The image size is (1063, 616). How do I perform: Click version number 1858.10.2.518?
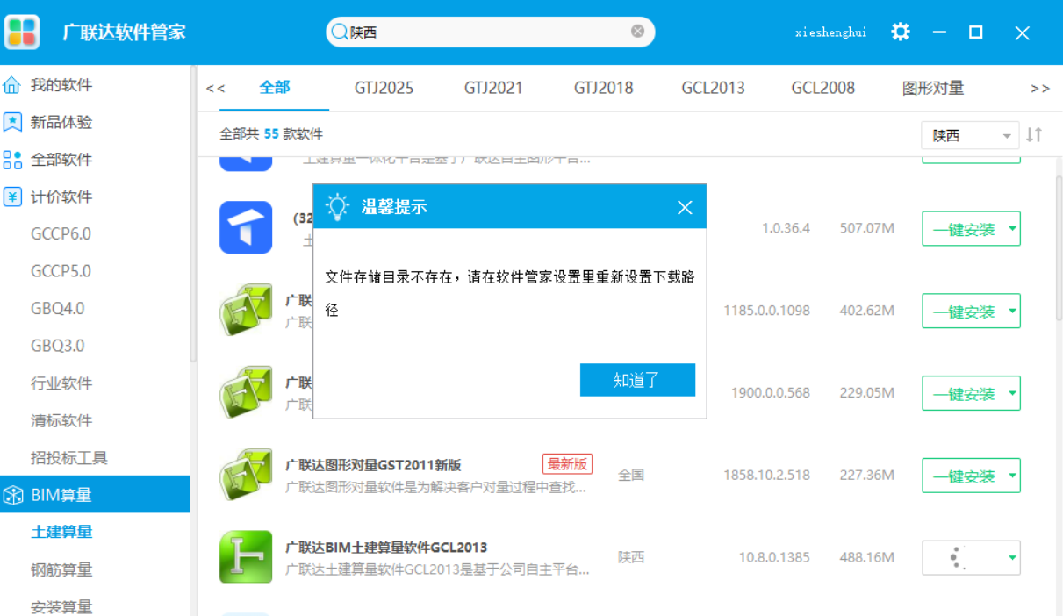766,475
